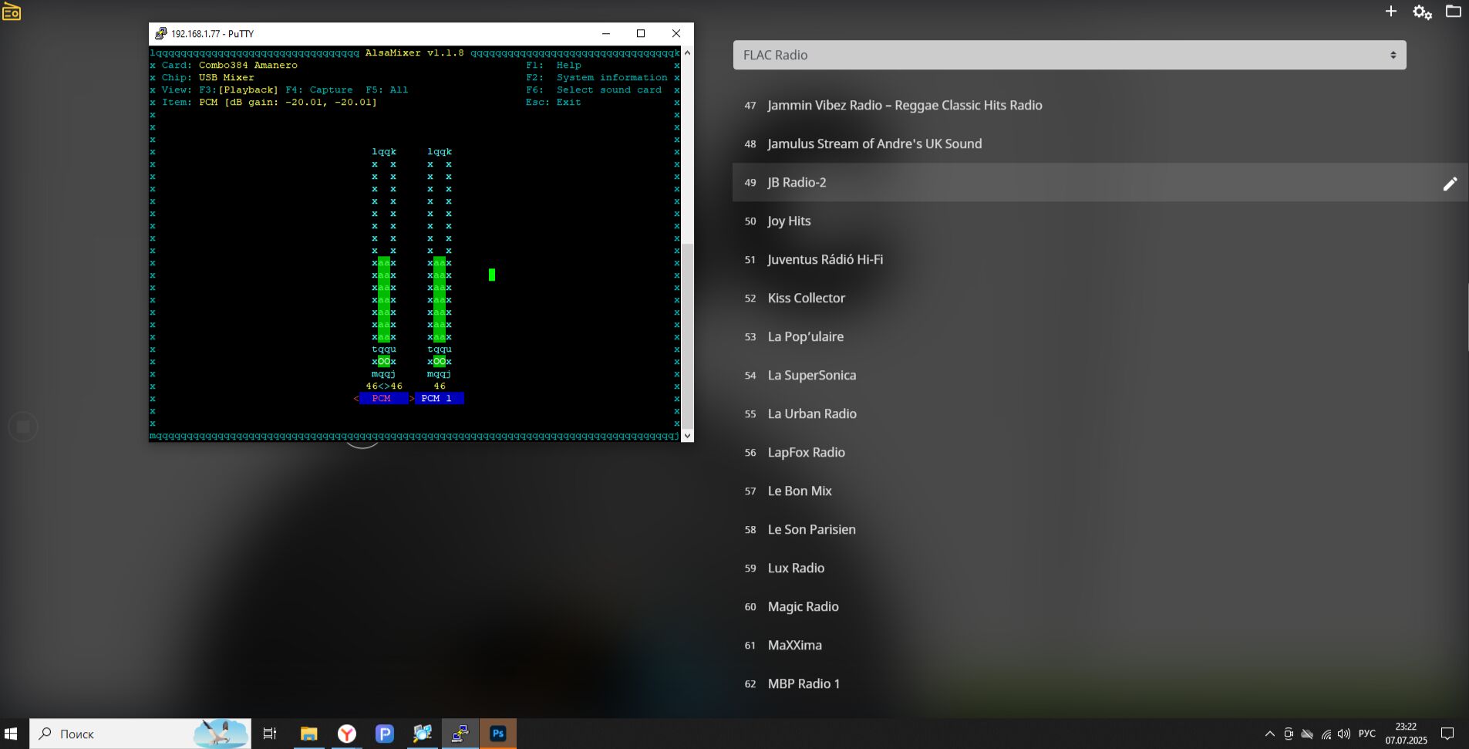Play Juventus Rádió Hi-Fi station
The width and height of the screenshot is (1469, 749).
tap(1100, 259)
